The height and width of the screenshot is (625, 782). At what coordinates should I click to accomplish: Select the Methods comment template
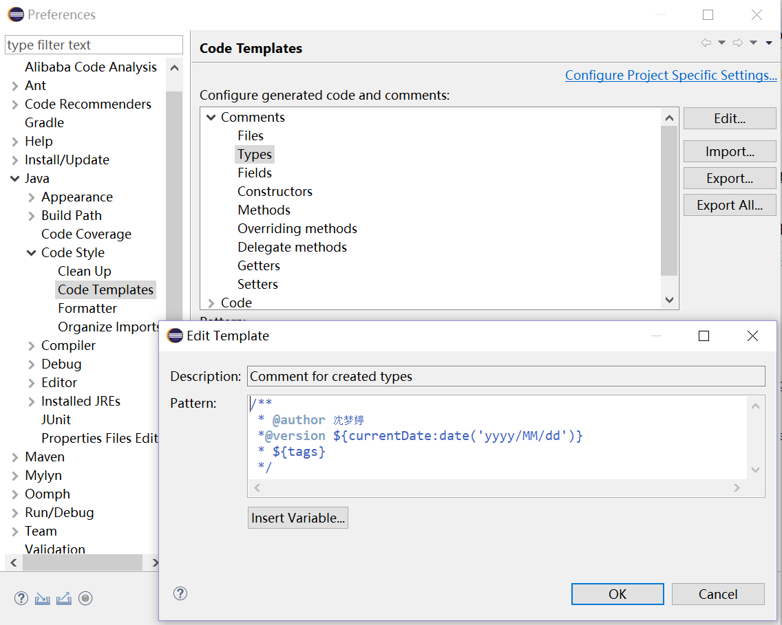(264, 210)
